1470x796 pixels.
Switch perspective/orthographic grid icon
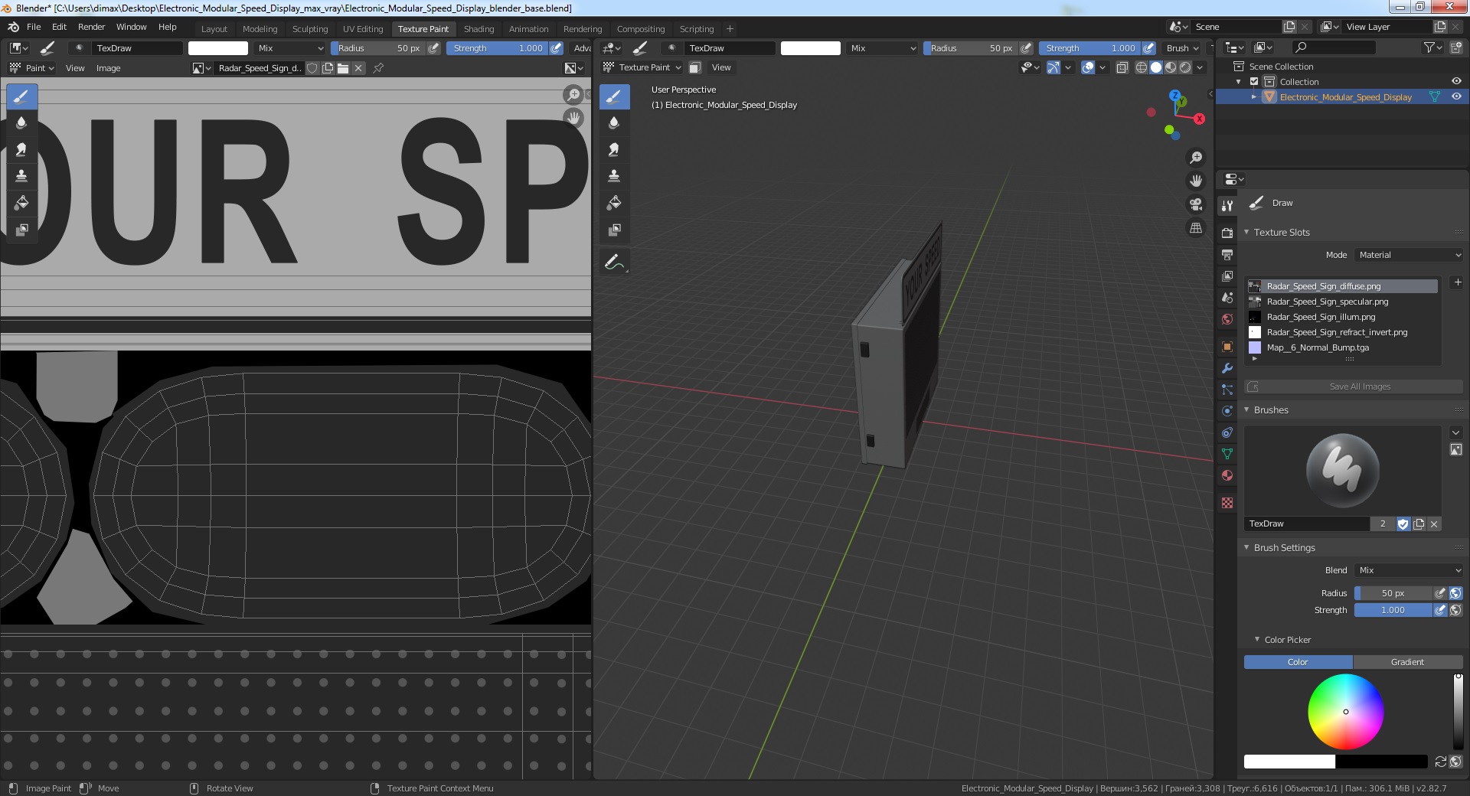pos(1195,228)
